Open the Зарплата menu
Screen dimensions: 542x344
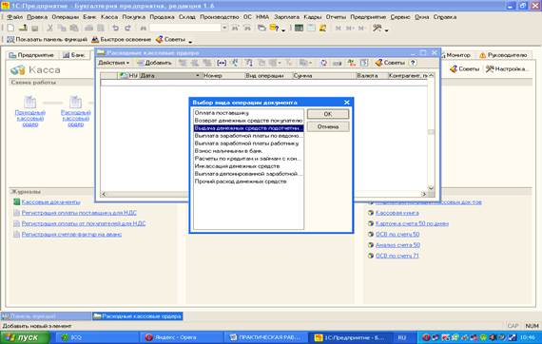286,16
